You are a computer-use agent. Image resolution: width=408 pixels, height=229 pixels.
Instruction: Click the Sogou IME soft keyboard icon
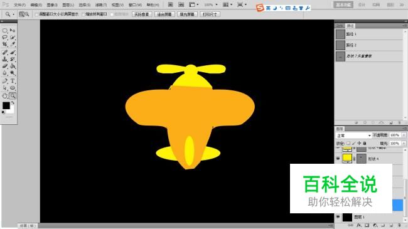pyautogui.click(x=288, y=8)
